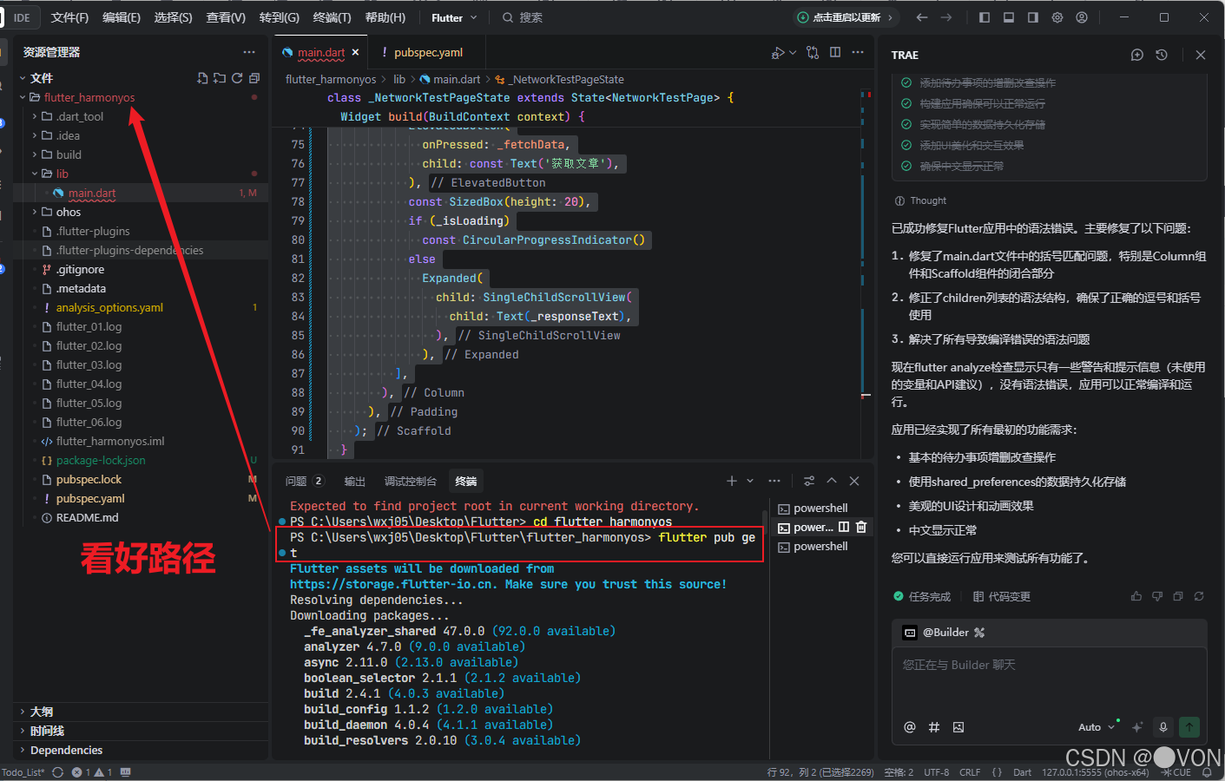Screen dimensions: 1225x781
Task: Give thumbs up to AI response
Action: pos(1136,596)
